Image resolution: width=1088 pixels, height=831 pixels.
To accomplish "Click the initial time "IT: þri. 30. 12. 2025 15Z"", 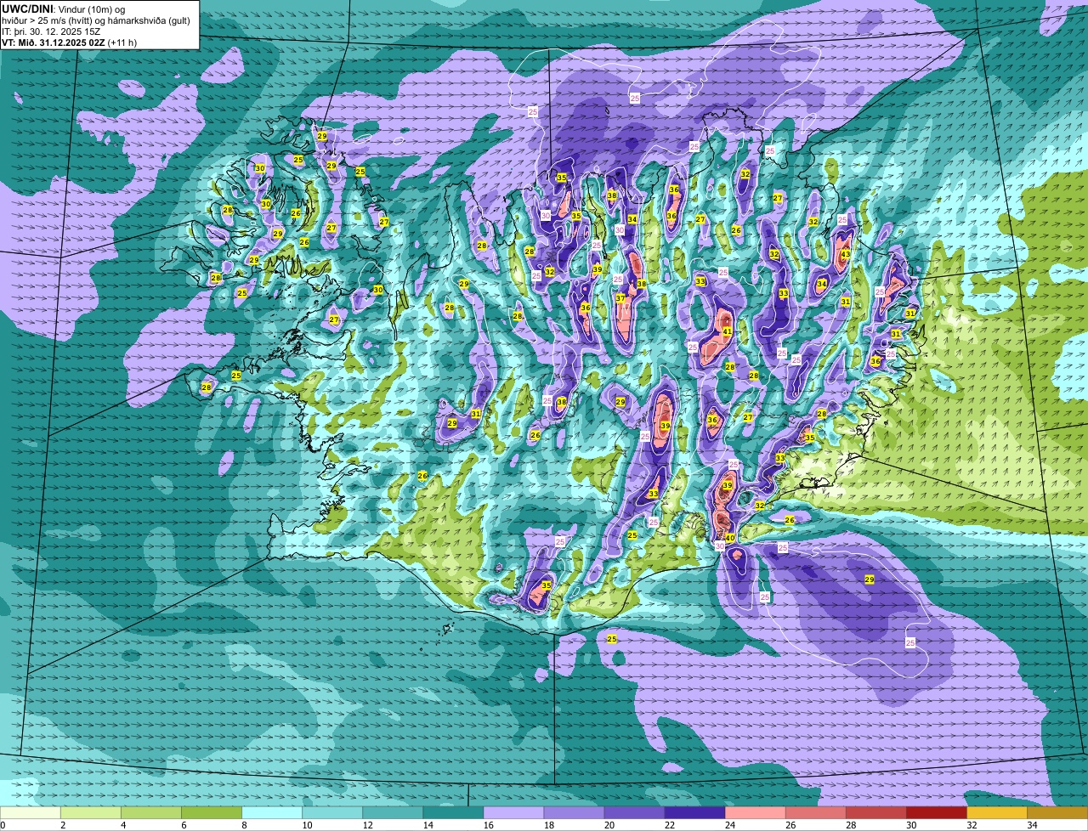I will click(x=51, y=31).
